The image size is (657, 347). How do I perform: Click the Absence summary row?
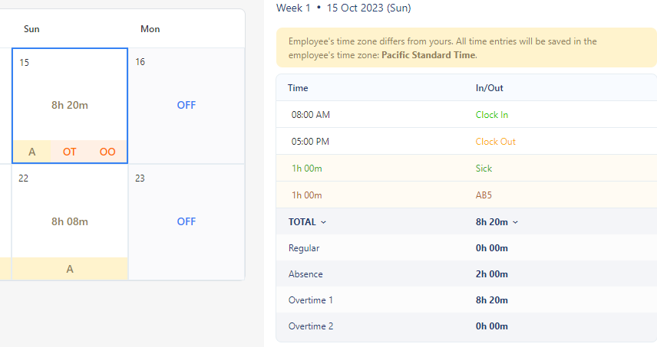pos(466,274)
